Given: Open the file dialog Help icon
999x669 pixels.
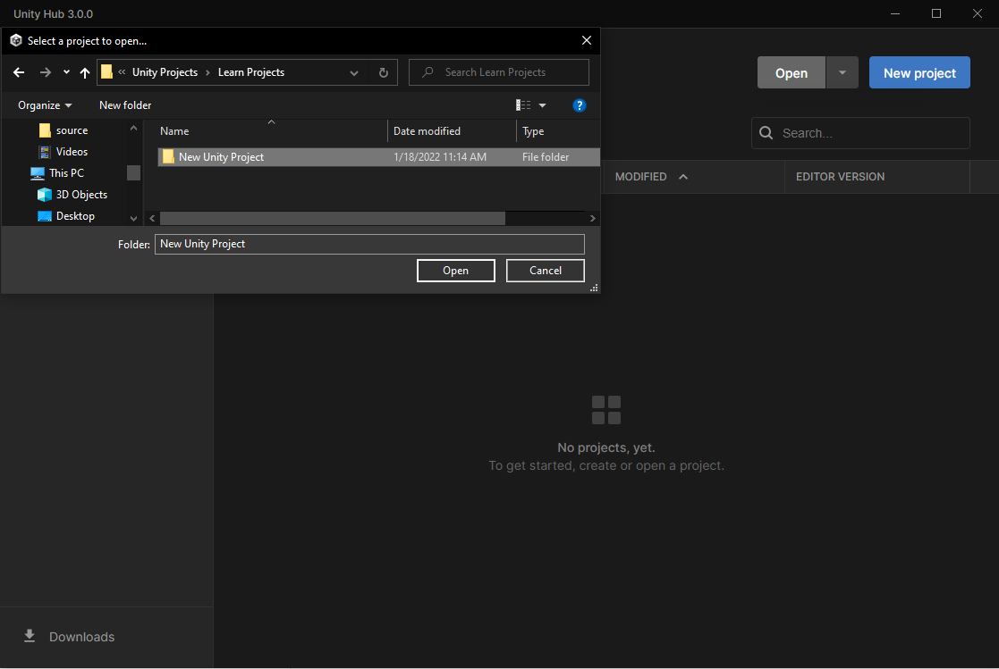Looking at the screenshot, I should click(579, 105).
